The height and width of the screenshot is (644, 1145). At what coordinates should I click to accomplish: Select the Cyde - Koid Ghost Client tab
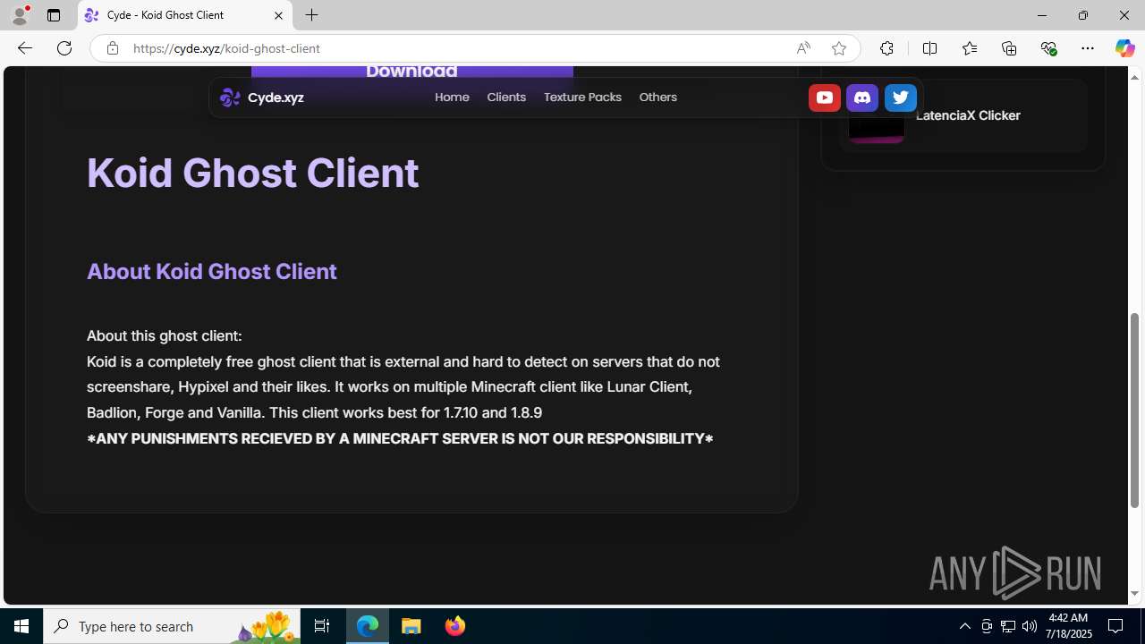click(184, 15)
